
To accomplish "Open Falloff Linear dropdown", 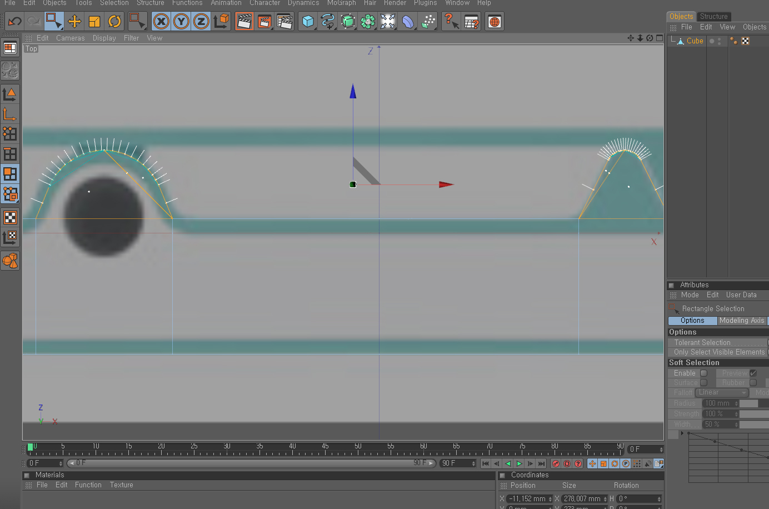I will [x=722, y=393].
